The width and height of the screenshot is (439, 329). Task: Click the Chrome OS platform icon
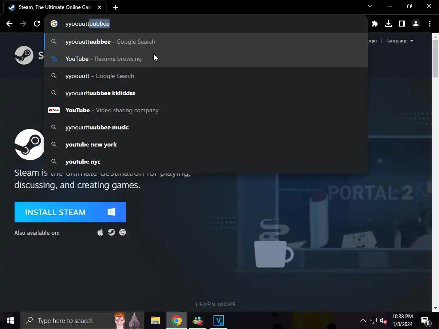click(x=123, y=232)
